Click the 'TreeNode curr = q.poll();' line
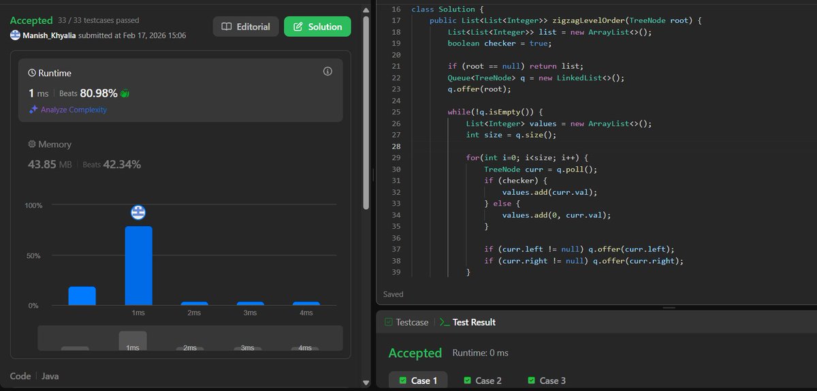The height and width of the screenshot is (391, 817). pyautogui.click(x=540, y=170)
